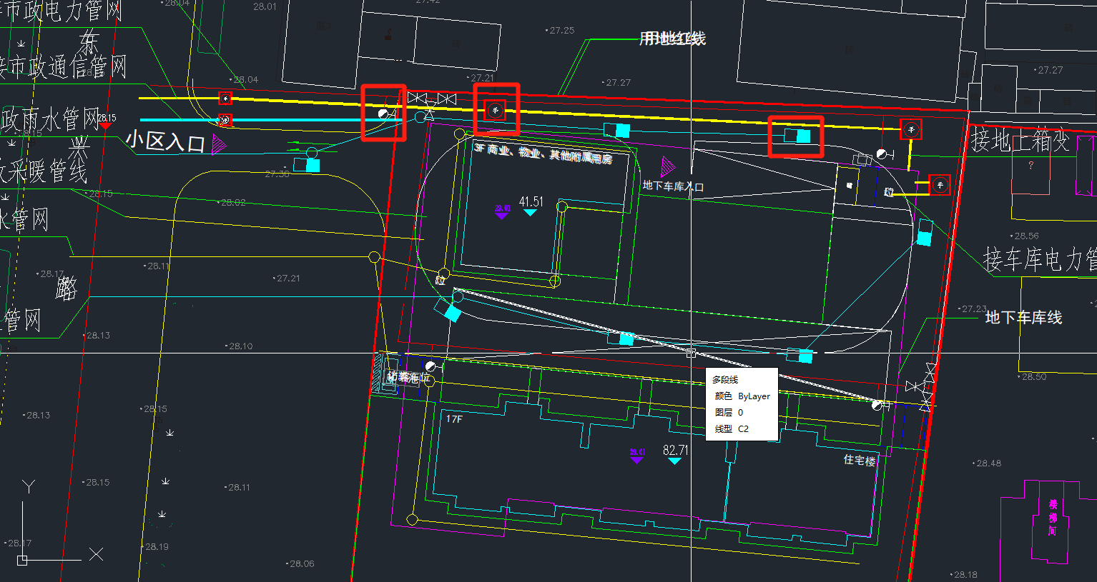This screenshot has height=582, width=1097.
Task: Select the right white bow-tie valve symbol
Action: pos(446,98)
